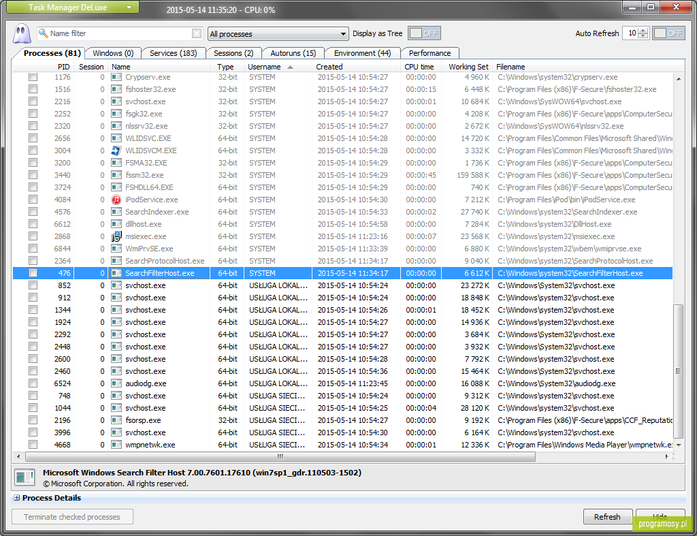Click the SearchProtocolHost.exe process icon
This screenshot has width=697, height=536.
[116, 261]
